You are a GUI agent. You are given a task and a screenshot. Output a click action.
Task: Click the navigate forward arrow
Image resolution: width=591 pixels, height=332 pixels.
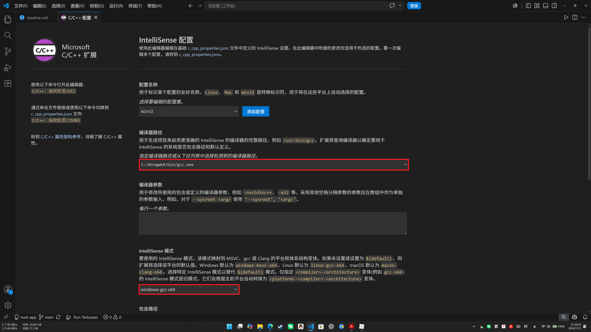199,6
